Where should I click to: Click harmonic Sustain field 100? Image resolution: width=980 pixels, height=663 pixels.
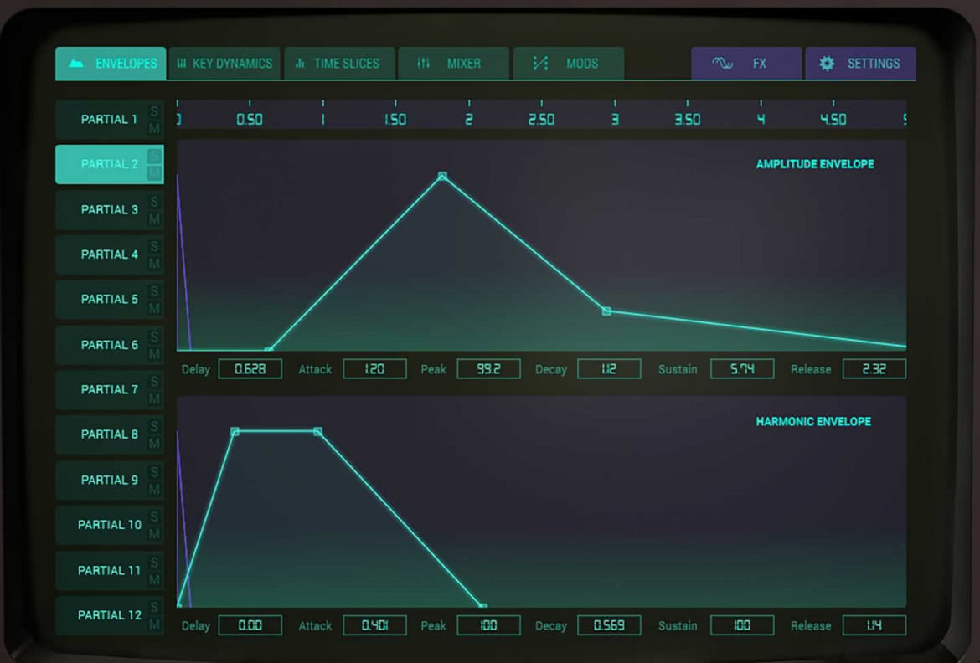[742, 624]
